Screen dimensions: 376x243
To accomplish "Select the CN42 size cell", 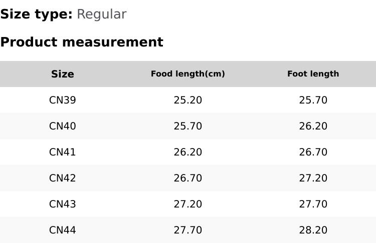I will click(62, 178).
